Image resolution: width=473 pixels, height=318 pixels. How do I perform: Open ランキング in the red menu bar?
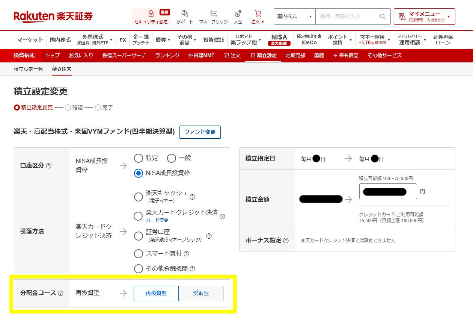tap(167, 55)
